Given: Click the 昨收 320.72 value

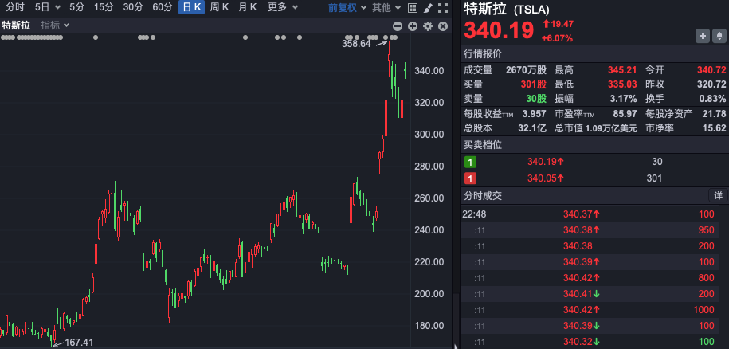Looking at the screenshot, I should (711, 84).
